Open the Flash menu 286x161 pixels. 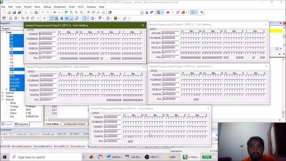38,7
